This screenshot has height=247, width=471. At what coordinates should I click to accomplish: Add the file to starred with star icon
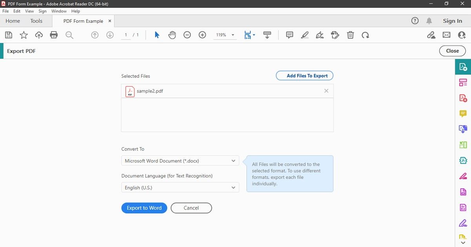[24, 35]
